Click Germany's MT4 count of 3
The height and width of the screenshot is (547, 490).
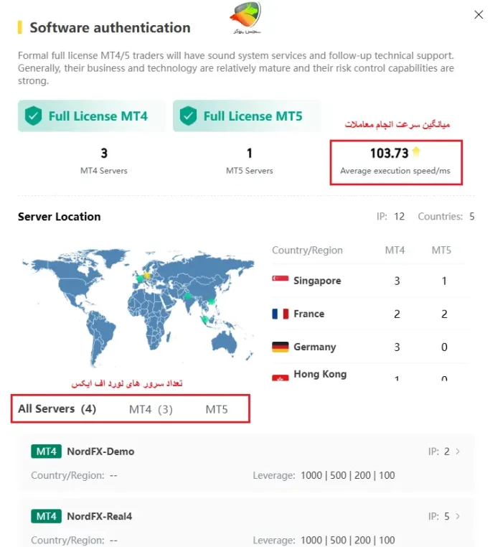[x=397, y=347]
